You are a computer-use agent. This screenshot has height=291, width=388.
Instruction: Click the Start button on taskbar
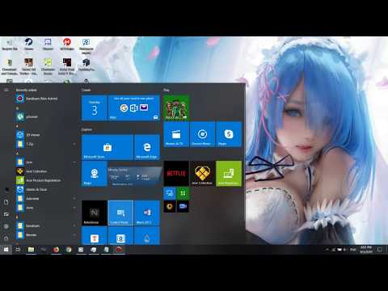tap(6, 250)
